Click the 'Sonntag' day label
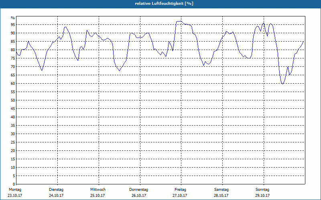Image resolution: width=321 pixels, height=200 pixels. click(x=262, y=190)
